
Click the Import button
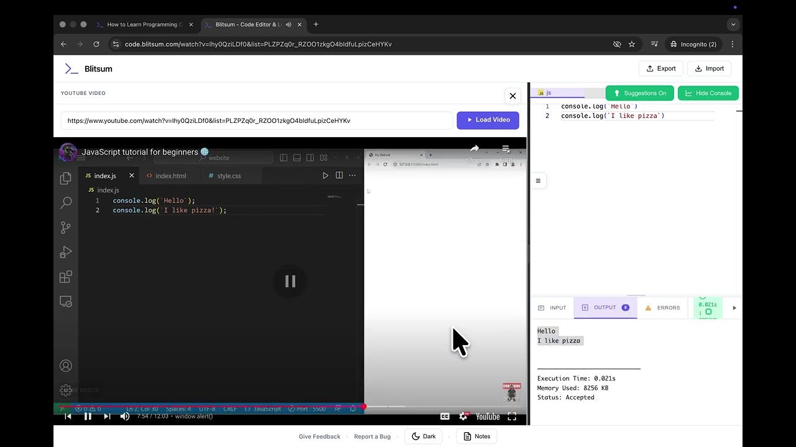tap(709, 69)
